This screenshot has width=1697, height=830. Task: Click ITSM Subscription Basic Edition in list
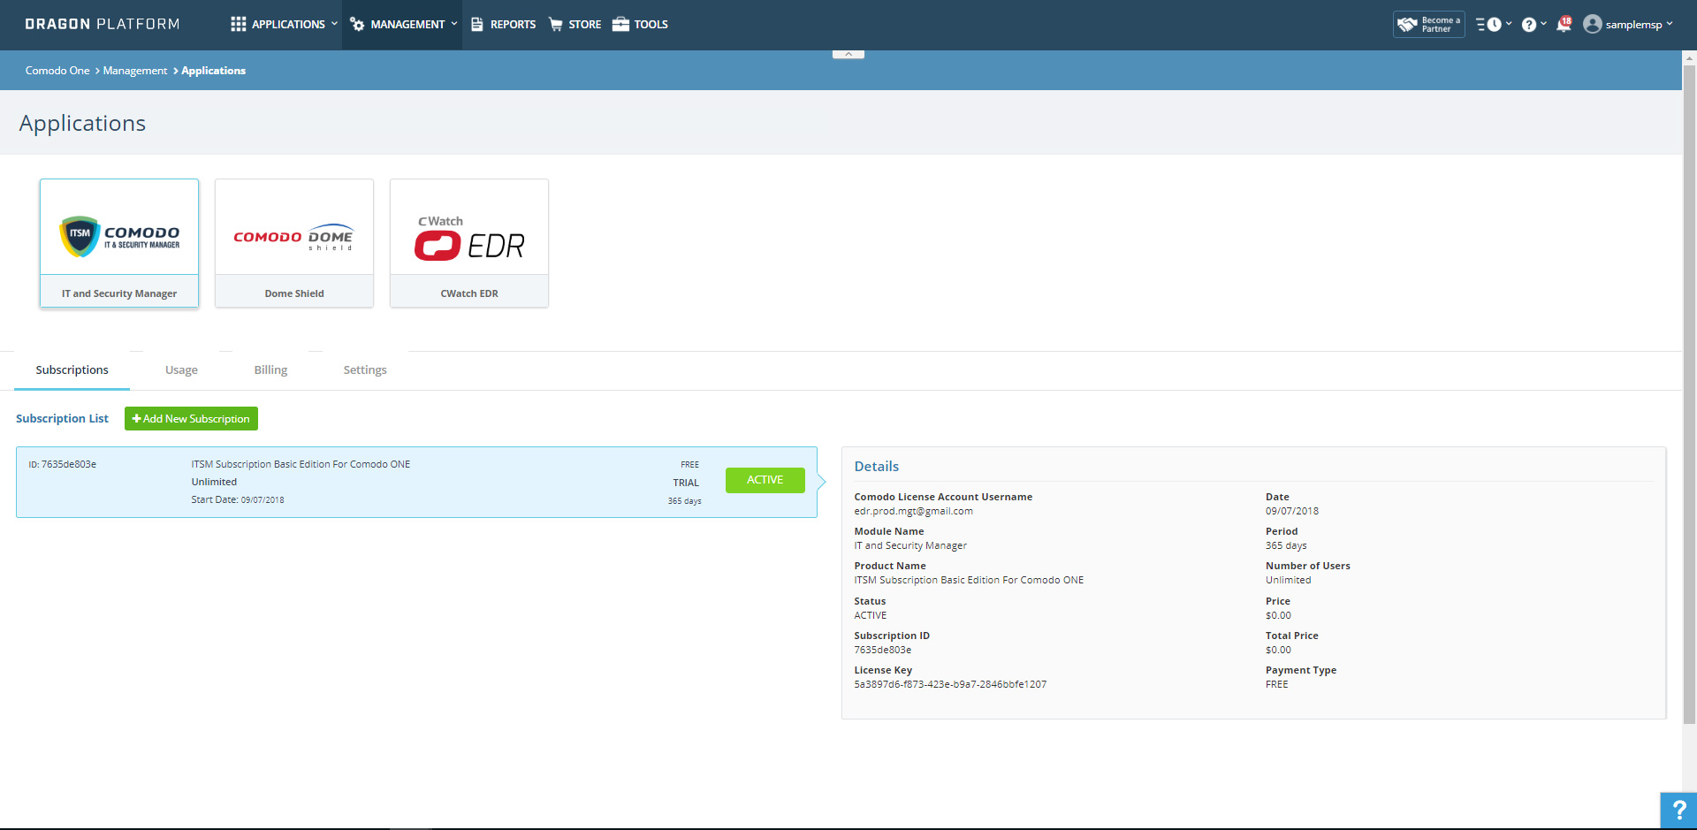point(301,464)
